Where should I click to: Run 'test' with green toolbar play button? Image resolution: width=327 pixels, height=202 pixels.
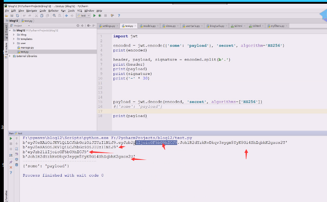(95, 16)
